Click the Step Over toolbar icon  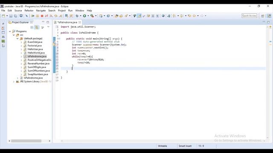(x=56, y=16)
